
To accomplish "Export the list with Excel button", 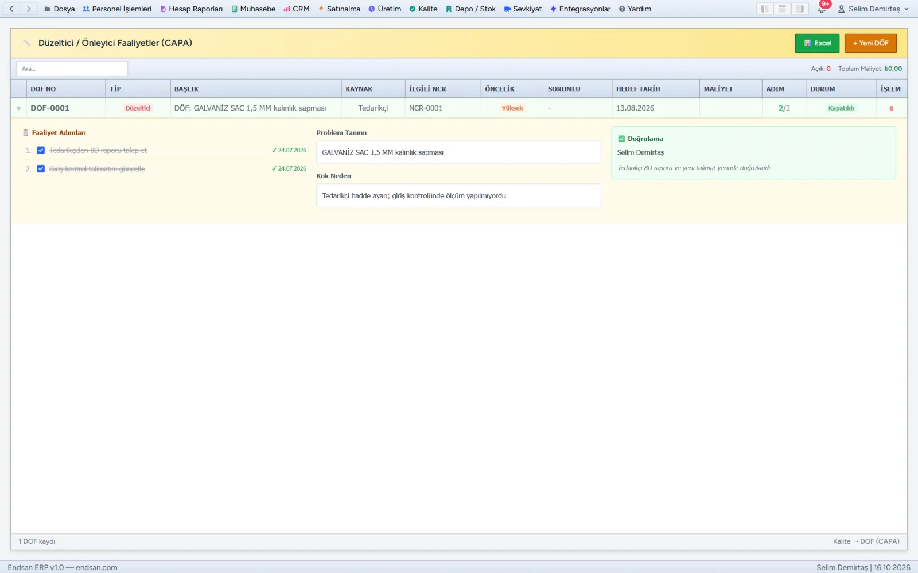I will point(817,43).
